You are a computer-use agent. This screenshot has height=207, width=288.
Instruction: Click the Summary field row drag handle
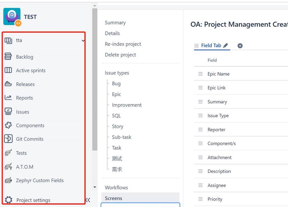(x=200, y=102)
